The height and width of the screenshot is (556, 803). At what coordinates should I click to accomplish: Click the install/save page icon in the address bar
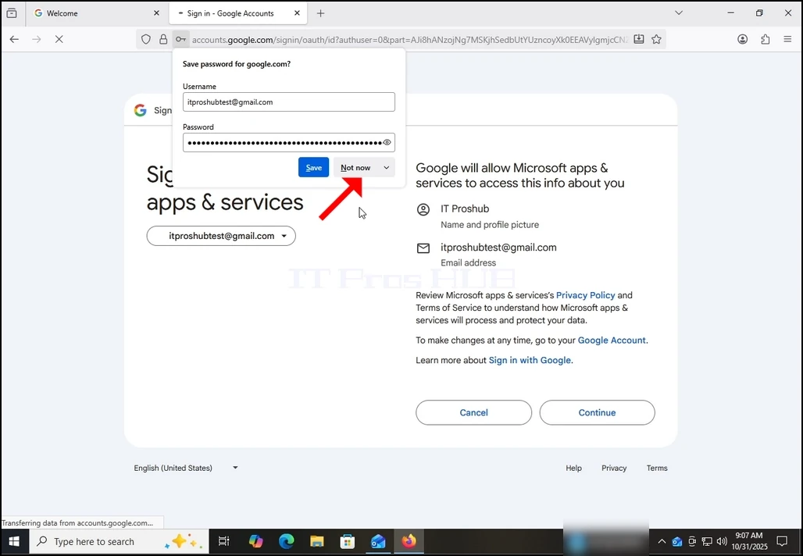tap(639, 39)
